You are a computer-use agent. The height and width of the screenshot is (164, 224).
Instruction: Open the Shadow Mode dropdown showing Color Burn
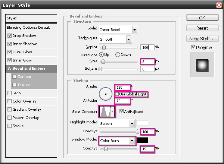[x=117, y=141]
